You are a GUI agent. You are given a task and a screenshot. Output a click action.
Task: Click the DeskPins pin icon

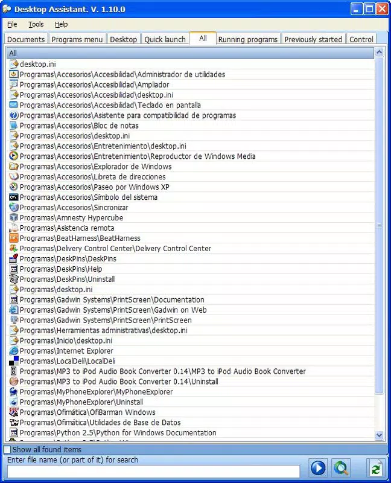(x=13, y=258)
